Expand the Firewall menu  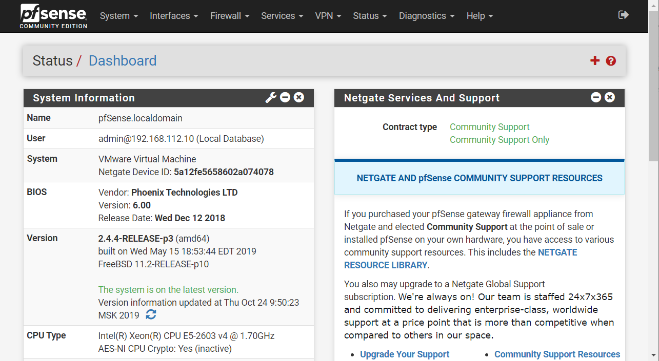(230, 16)
